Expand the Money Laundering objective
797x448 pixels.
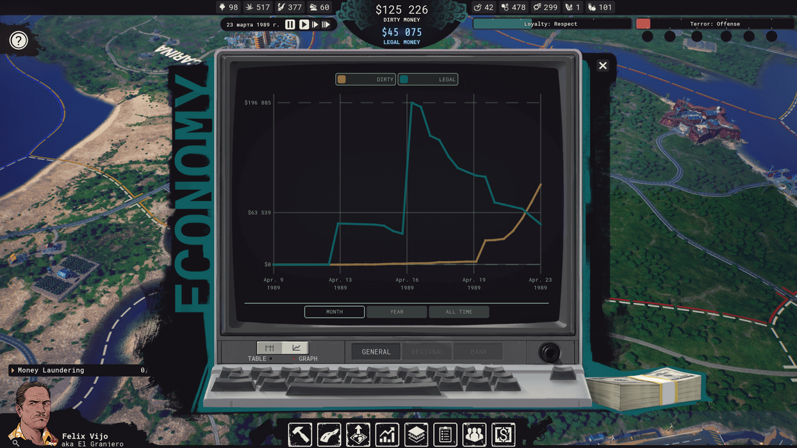pos(13,371)
